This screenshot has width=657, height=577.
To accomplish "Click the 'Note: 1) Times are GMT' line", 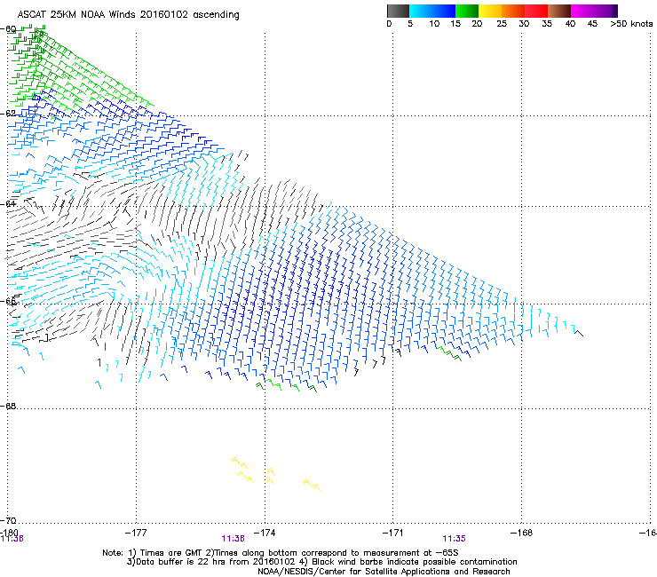I will pos(281,553).
